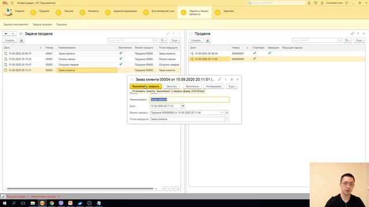The height and width of the screenshot is (207, 369).
Task: Open Еще dropdown in Заказ клиента dialog
Action: click(x=232, y=86)
